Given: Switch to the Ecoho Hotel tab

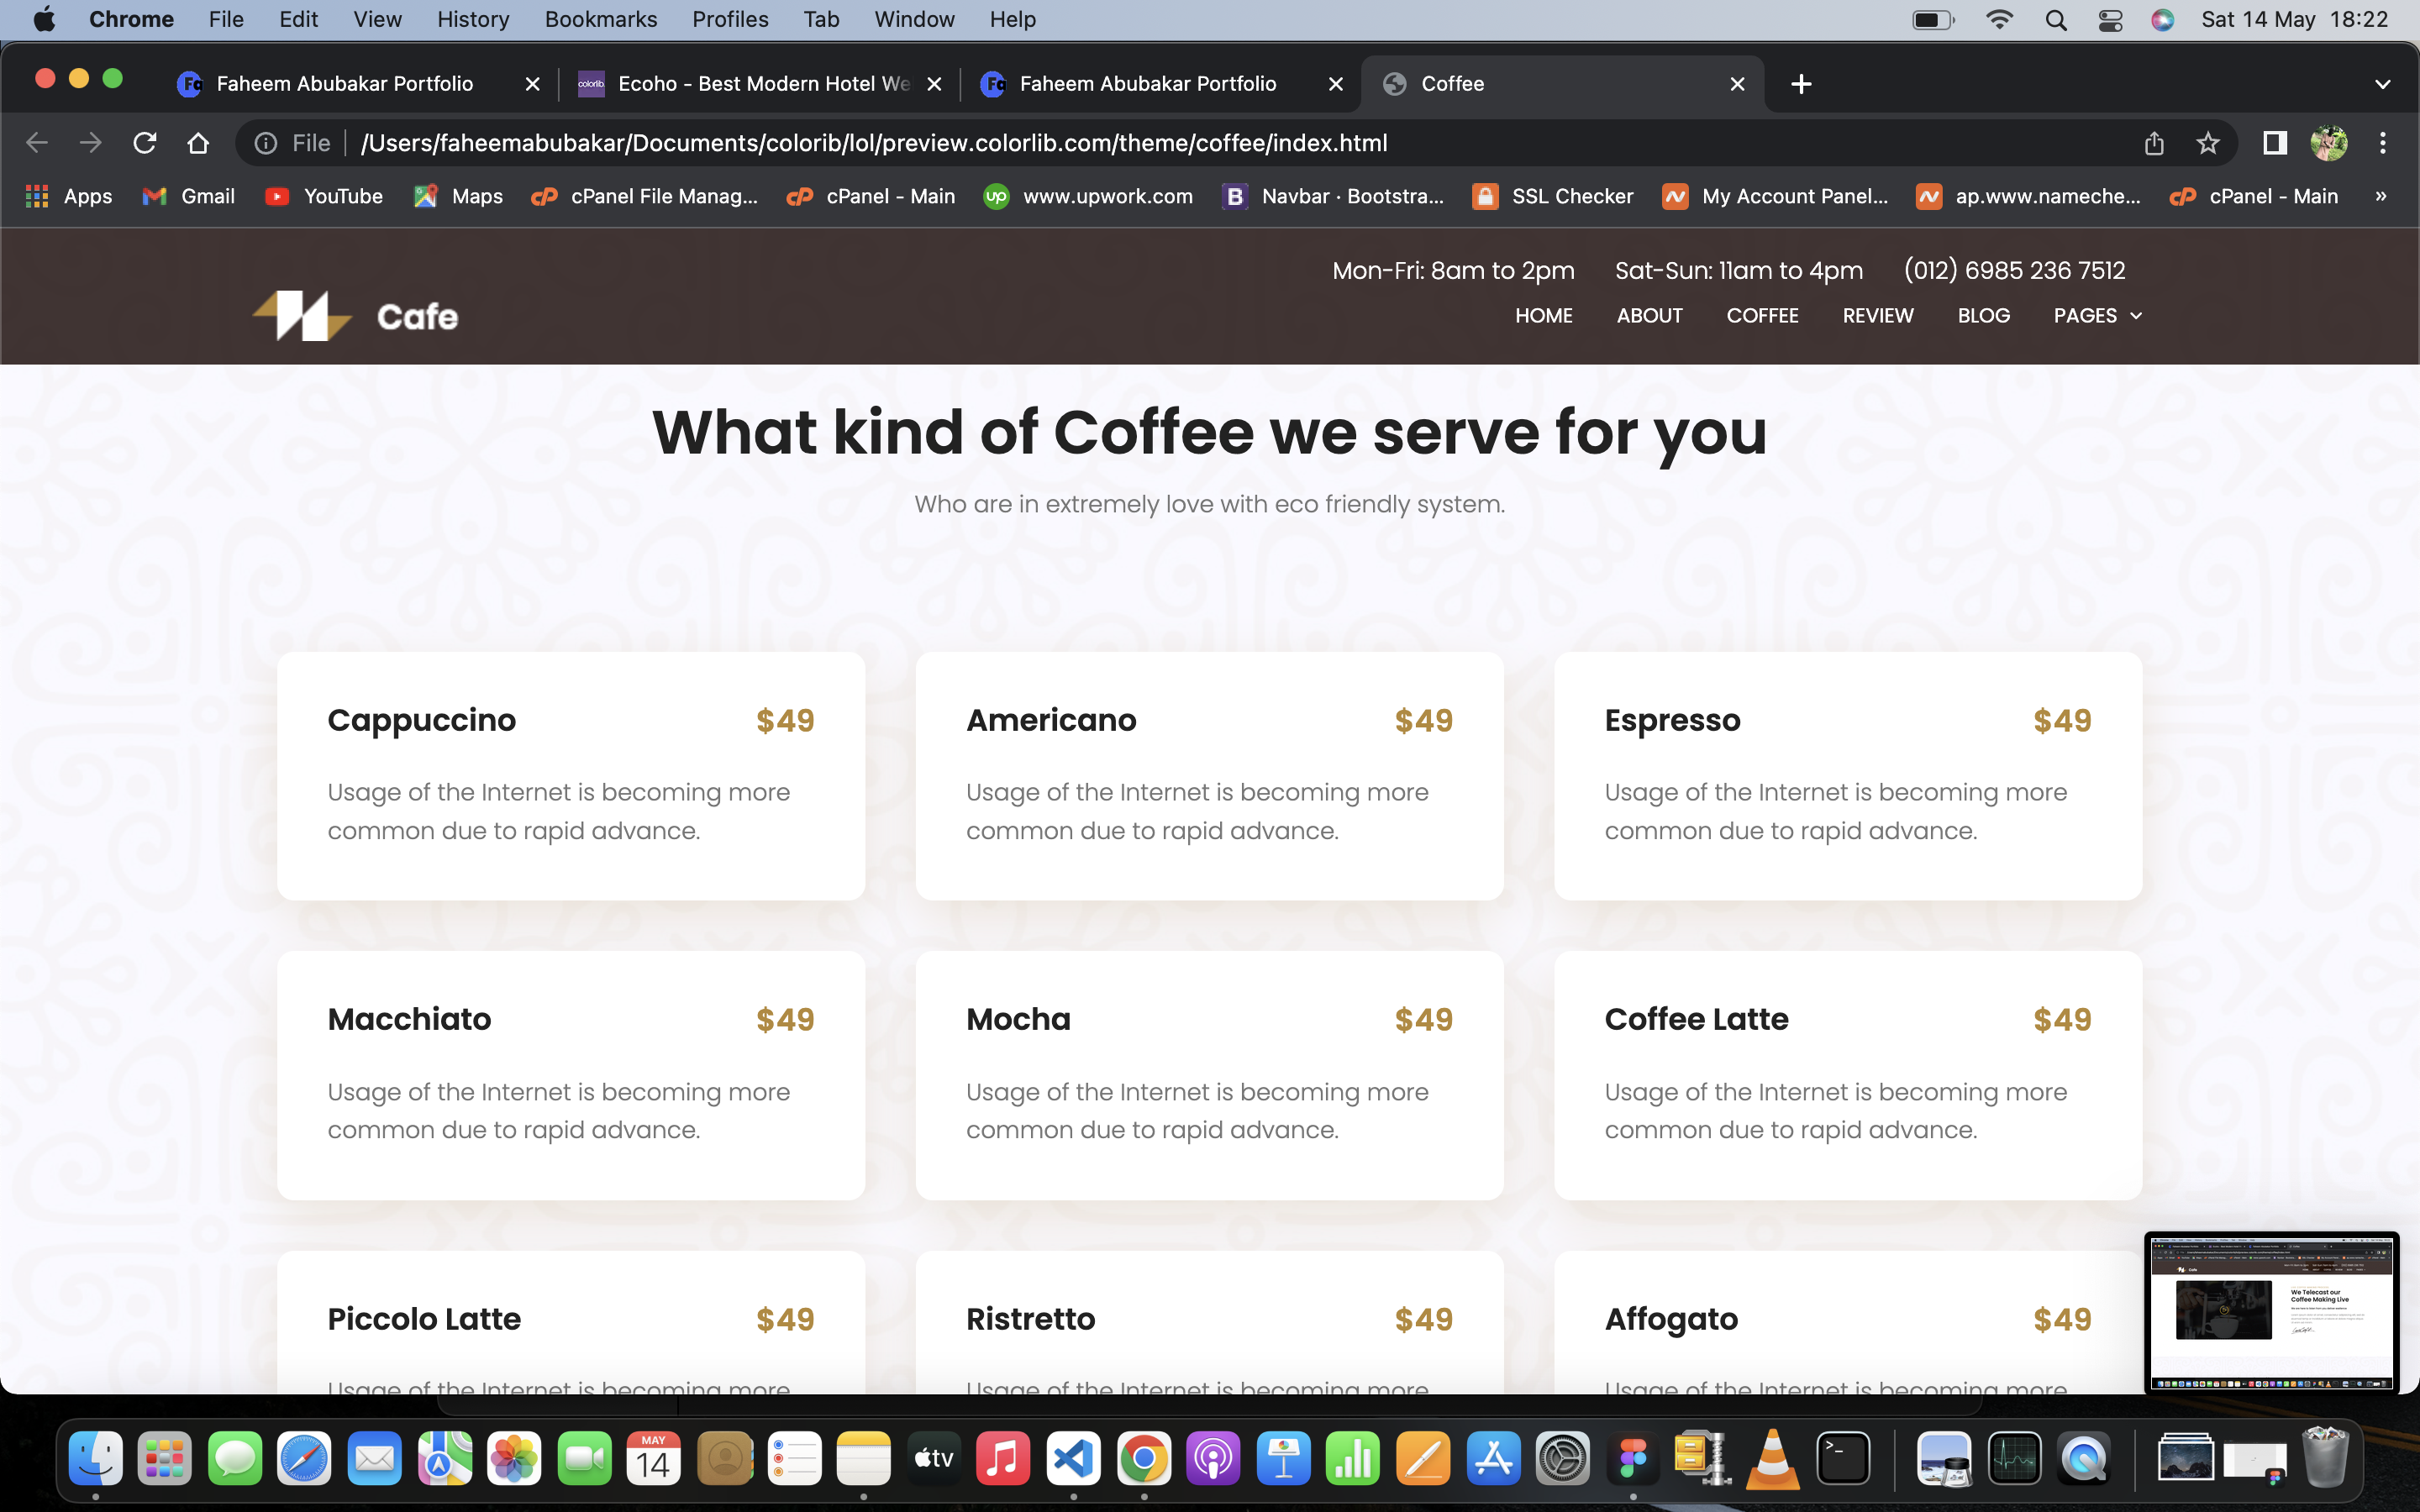Looking at the screenshot, I should (760, 84).
